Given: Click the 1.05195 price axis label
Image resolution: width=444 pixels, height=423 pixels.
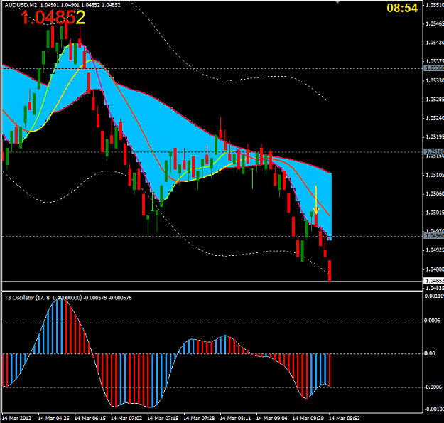Looking at the screenshot, I should (x=435, y=137).
